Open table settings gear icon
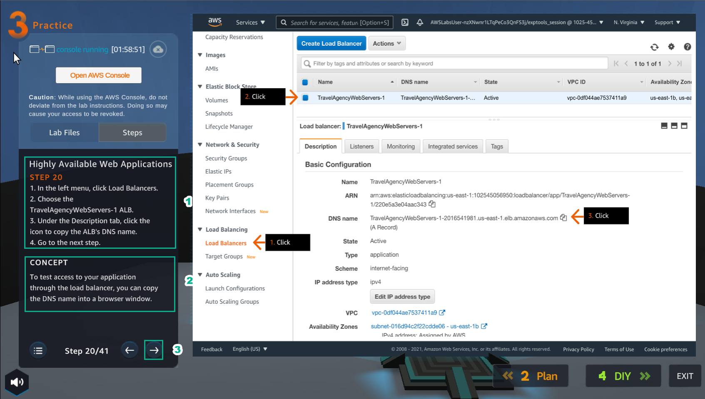The height and width of the screenshot is (399, 705). [x=671, y=47]
